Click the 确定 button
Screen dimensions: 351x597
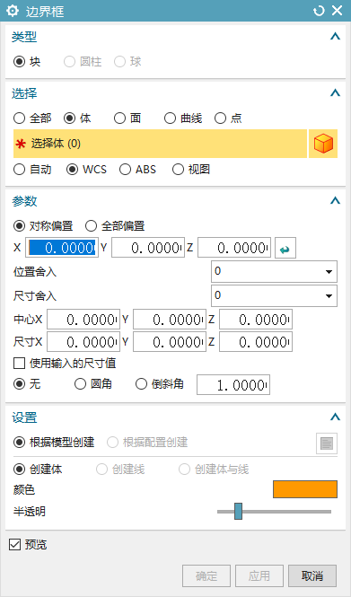click(206, 576)
